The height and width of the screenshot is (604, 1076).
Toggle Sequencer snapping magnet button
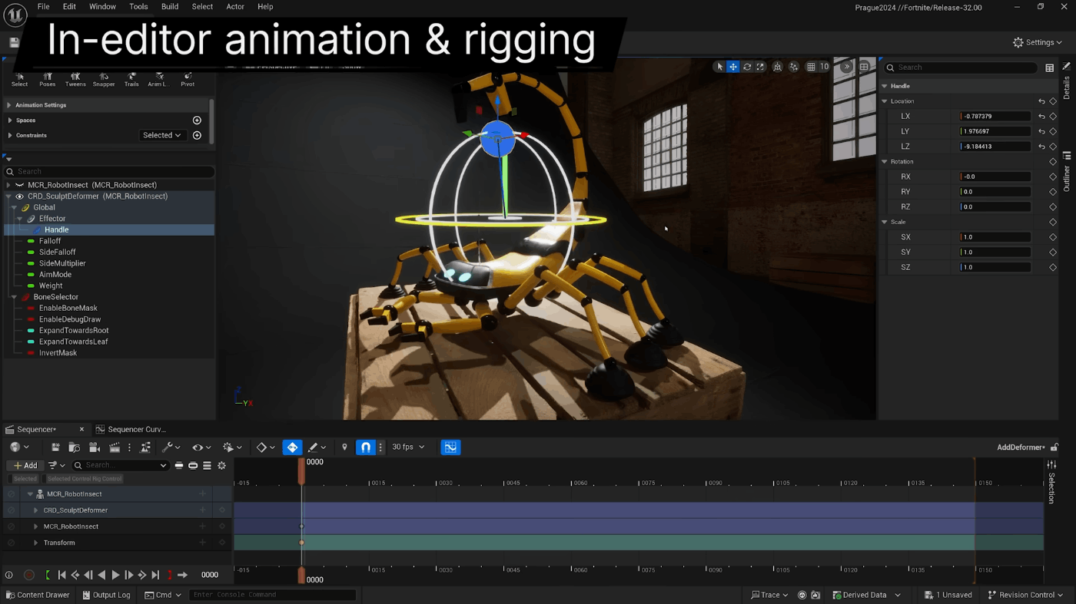[366, 447]
